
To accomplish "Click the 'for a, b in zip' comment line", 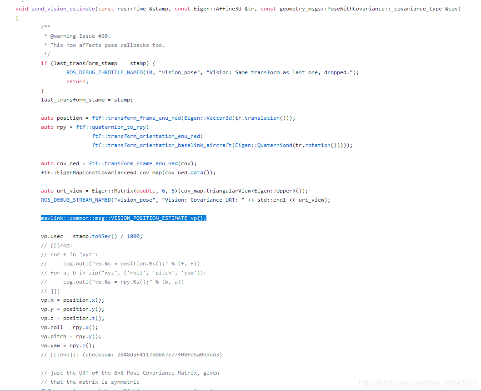I will tap(124, 273).
